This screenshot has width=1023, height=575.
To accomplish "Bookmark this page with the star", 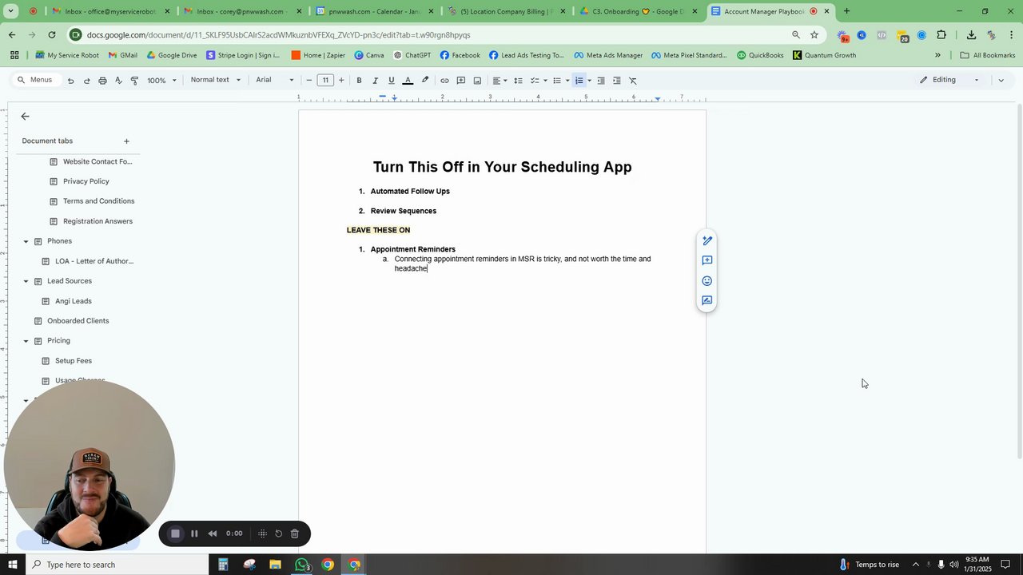I will [814, 35].
